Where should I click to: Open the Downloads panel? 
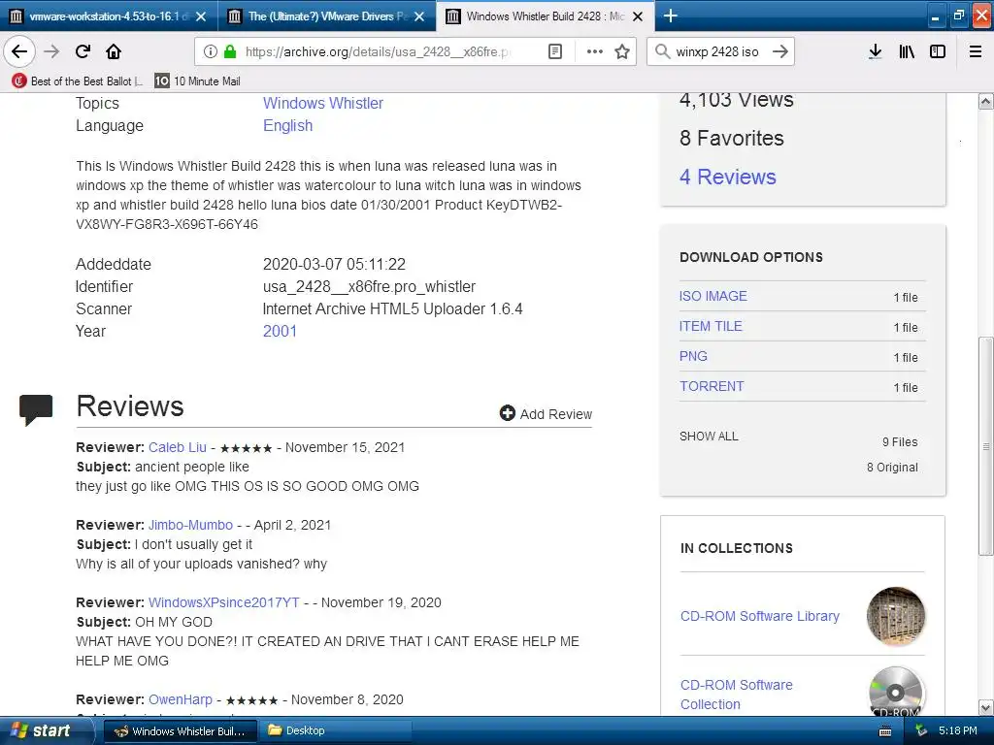[875, 51]
